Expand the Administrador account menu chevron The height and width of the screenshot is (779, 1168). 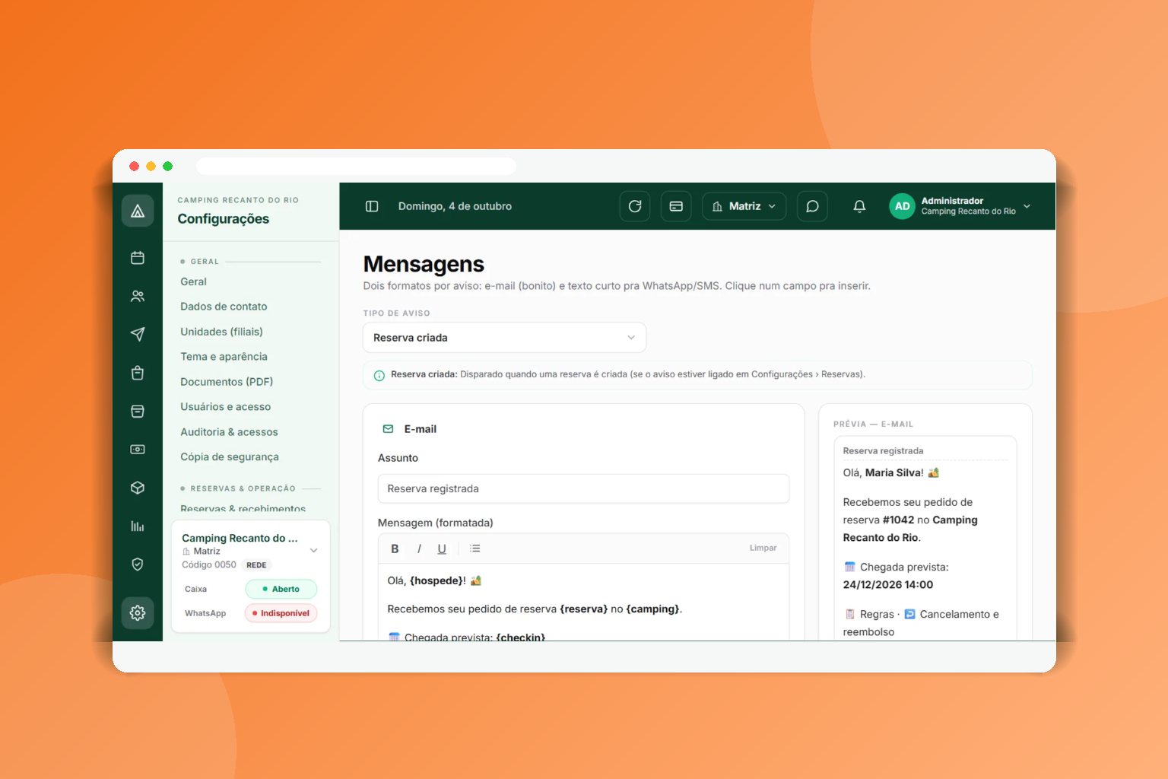(1027, 206)
